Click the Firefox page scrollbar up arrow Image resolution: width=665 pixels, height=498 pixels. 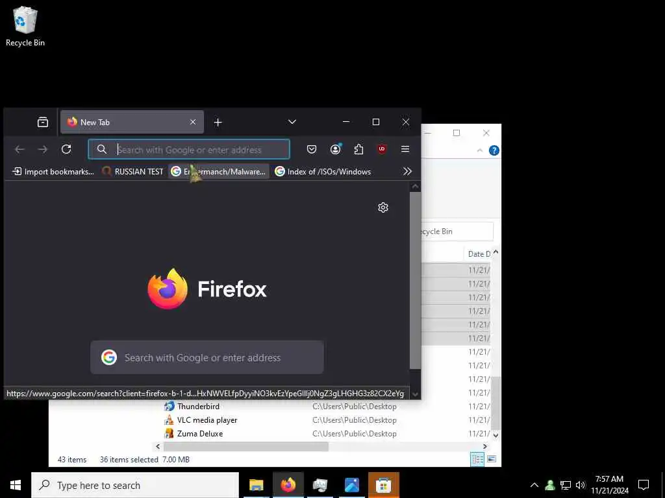(416, 186)
